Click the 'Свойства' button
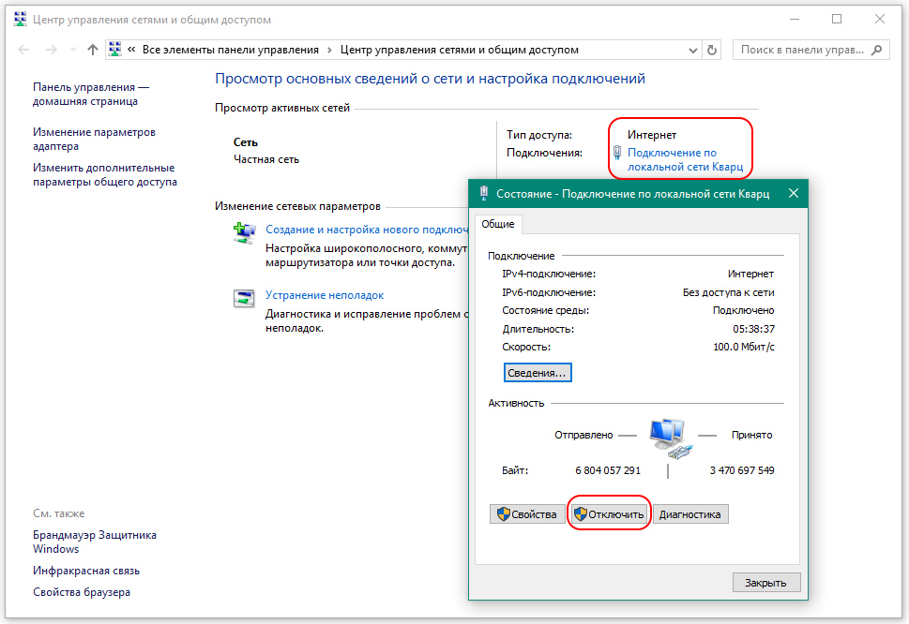Screen dimensions: 909x624 527,514
